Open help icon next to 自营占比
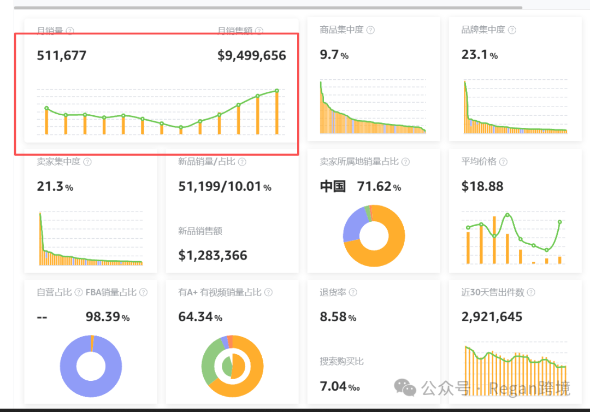Viewport: 590px width, 412px height. tap(79, 292)
